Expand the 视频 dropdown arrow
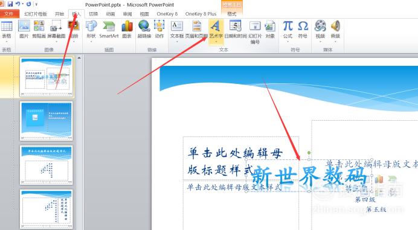This screenshot has width=418, height=230. [320, 42]
